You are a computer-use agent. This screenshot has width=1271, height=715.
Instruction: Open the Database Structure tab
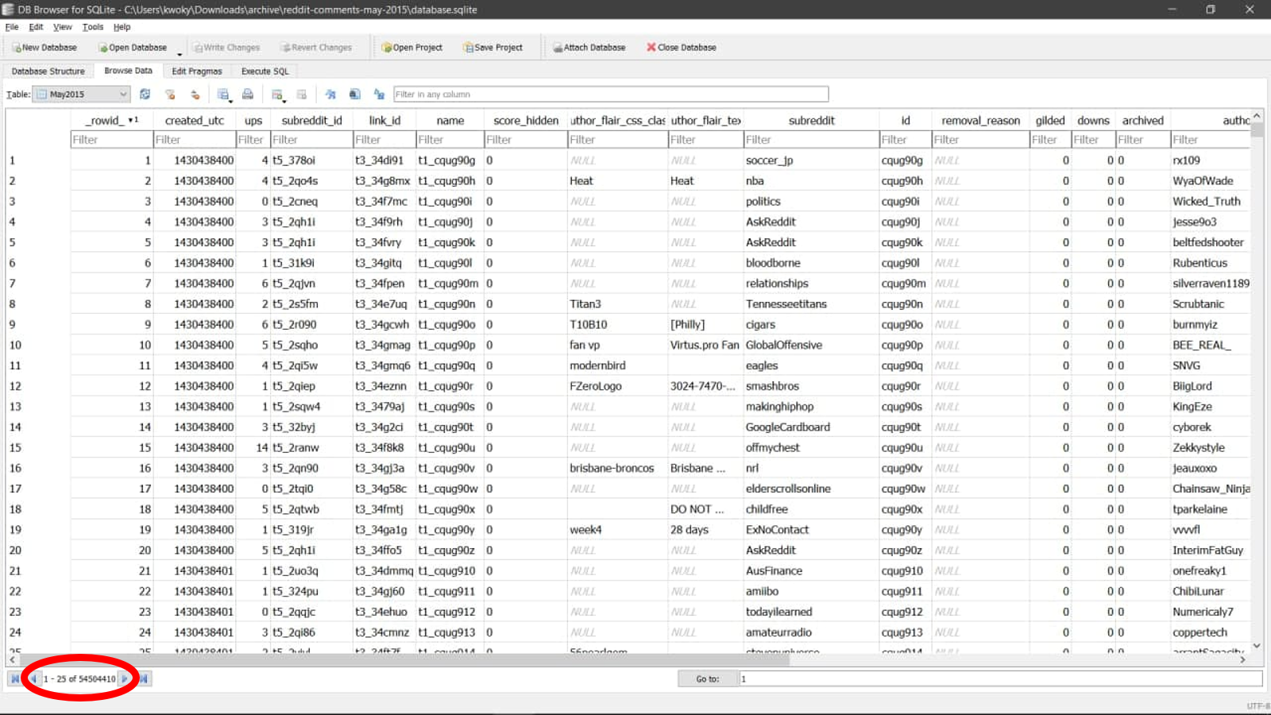pyautogui.click(x=48, y=71)
